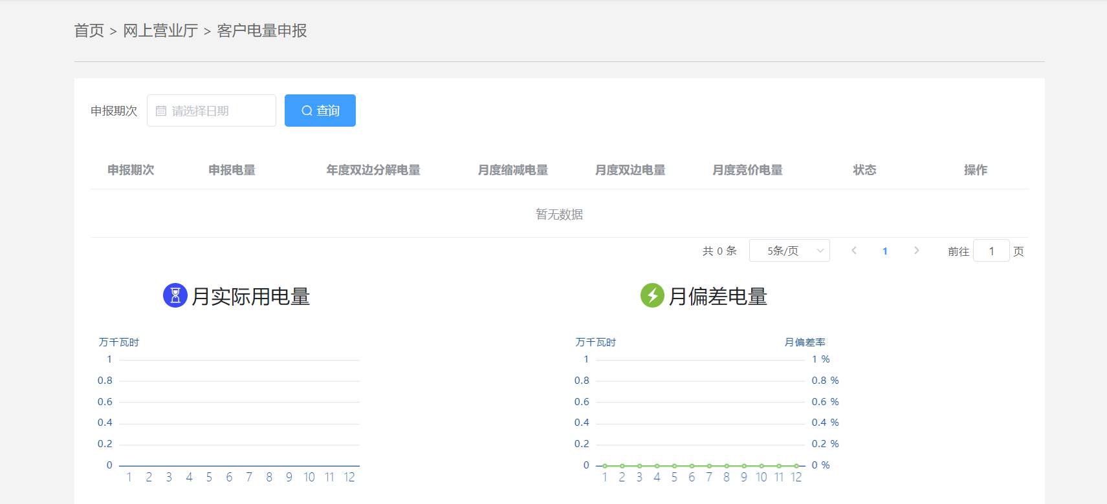Click the 共 0 条 total count text
This screenshot has width=1107, height=504.
(x=719, y=251)
